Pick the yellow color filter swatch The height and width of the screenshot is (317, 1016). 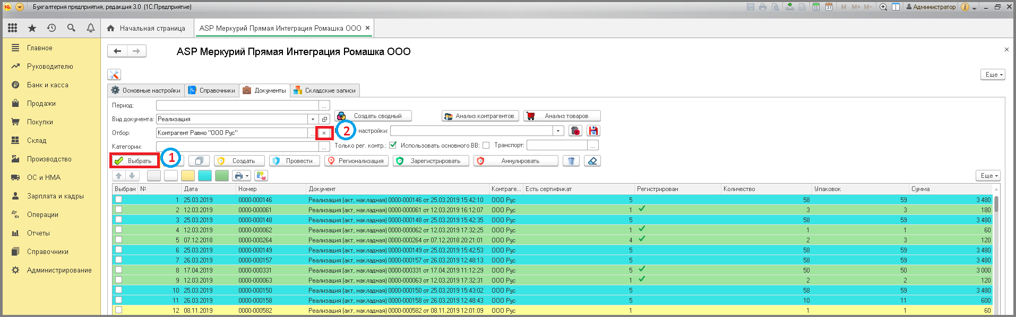(188, 176)
